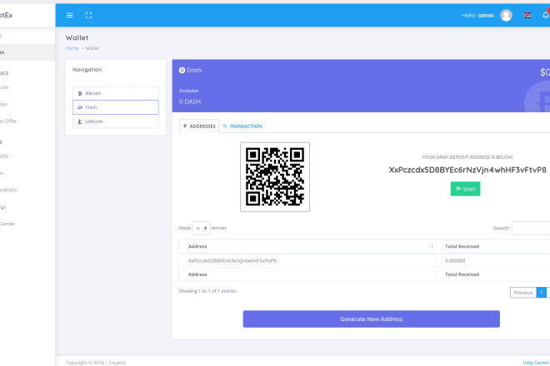The image size is (550, 366).
Task: Open the Help Center footer link
Action: click(x=536, y=363)
